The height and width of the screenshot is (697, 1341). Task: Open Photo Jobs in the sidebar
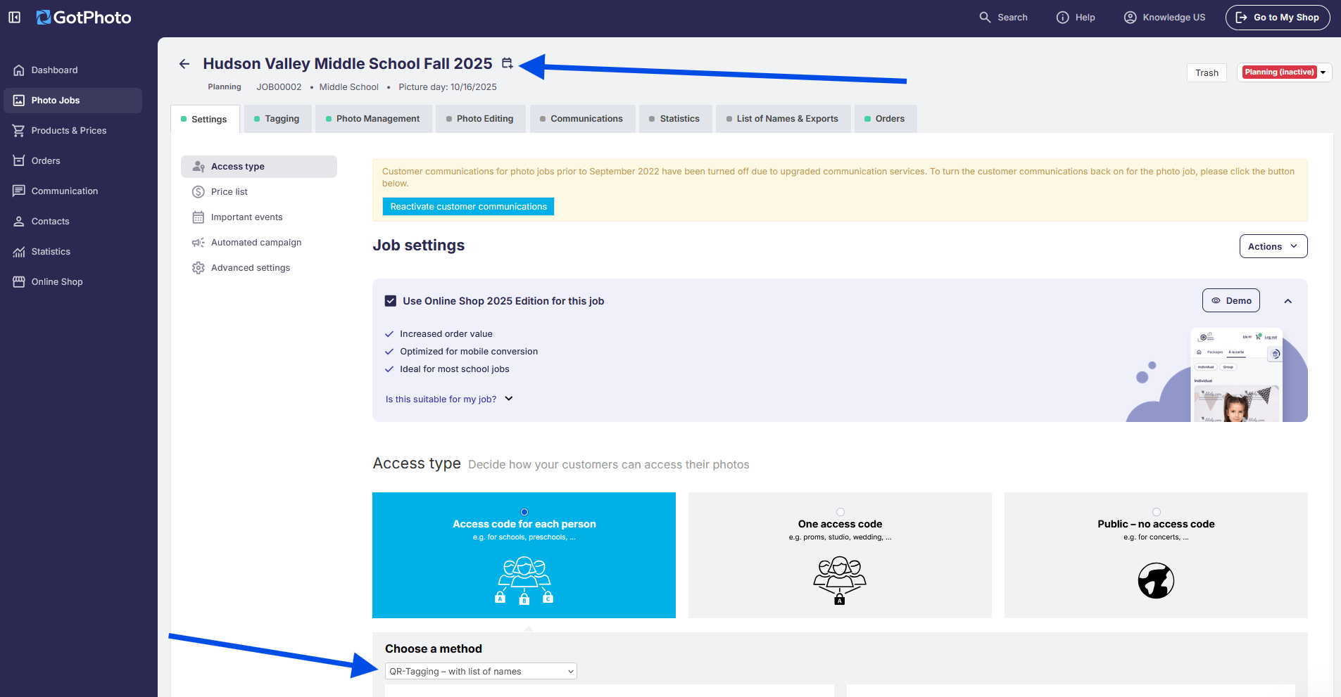click(x=73, y=100)
